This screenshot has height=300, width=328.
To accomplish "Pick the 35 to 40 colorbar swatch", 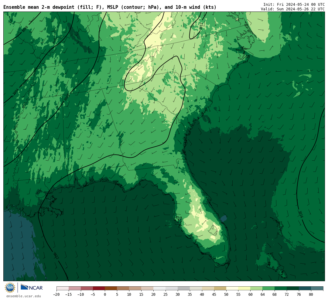I will point(196,288).
